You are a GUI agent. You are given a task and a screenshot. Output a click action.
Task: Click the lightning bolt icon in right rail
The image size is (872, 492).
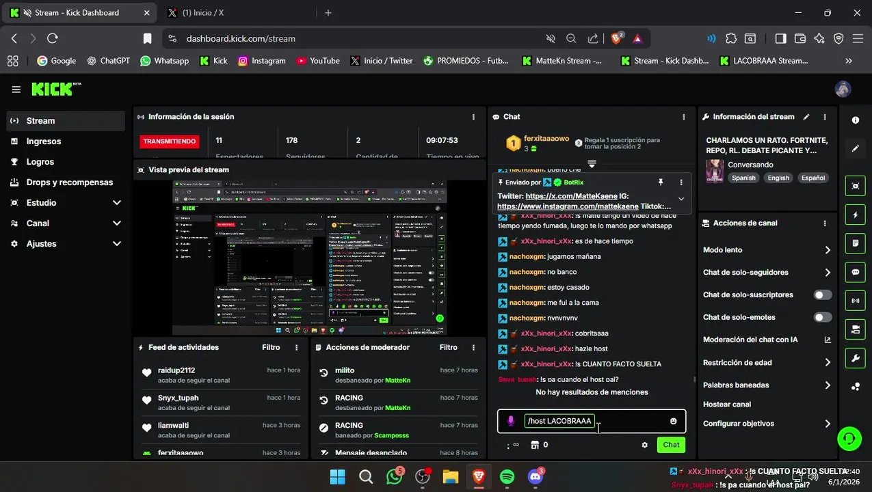(x=856, y=215)
